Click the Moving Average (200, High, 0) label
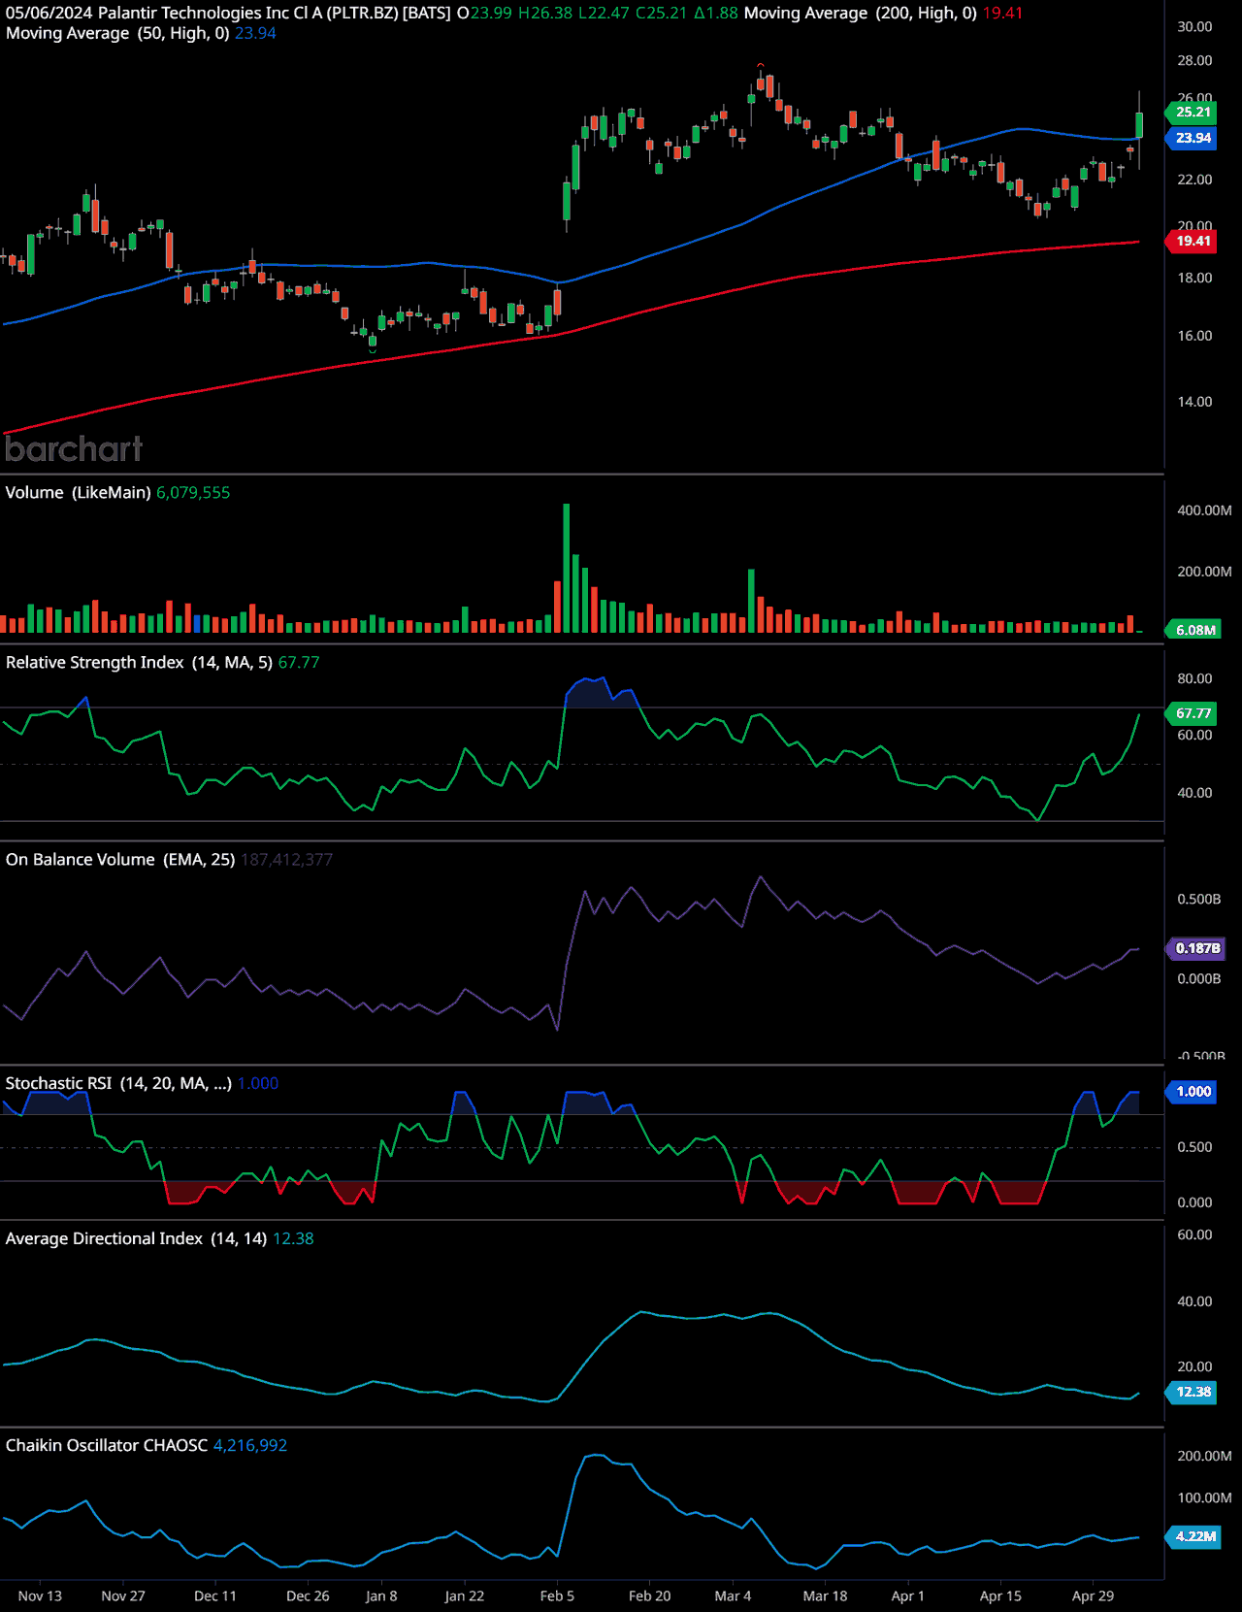1242x1612 pixels. click(861, 13)
